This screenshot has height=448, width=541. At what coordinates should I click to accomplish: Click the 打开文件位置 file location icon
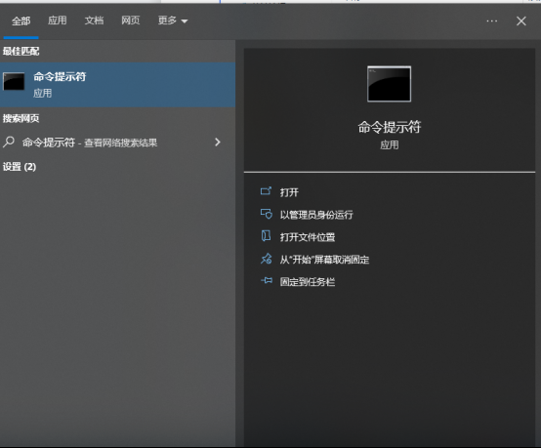266,236
